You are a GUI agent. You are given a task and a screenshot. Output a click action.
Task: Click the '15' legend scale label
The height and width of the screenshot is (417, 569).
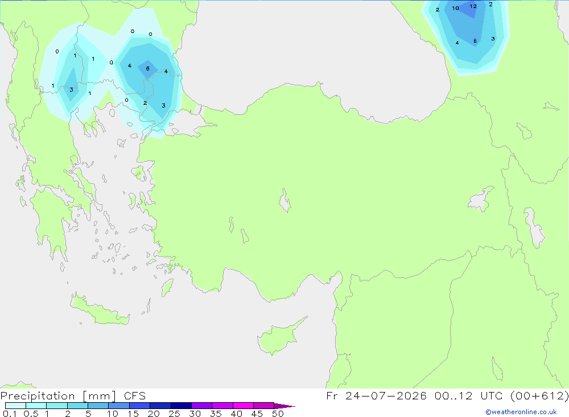click(133, 414)
